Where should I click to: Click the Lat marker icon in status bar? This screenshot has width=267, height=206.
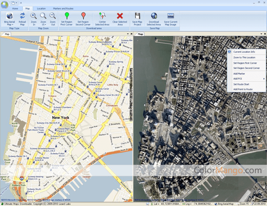[152, 204]
